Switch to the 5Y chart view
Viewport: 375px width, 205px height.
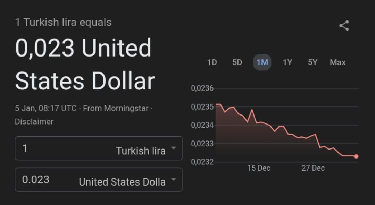[312, 62]
